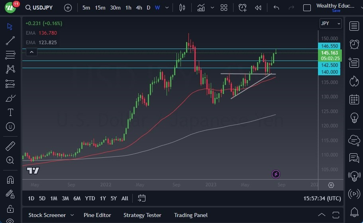Switch to the daily D timeframe
Image resolution: width=363 pixels, height=223 pixels.
click(x=148, y=8)
